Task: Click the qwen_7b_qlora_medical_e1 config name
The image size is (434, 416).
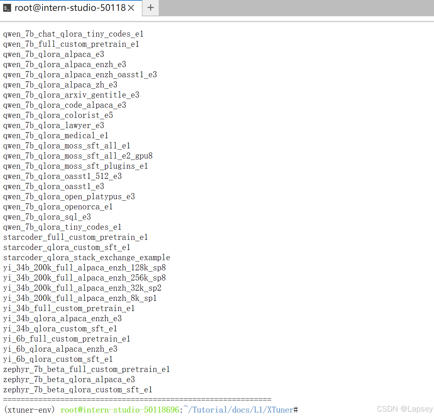Action: (56, 136)
